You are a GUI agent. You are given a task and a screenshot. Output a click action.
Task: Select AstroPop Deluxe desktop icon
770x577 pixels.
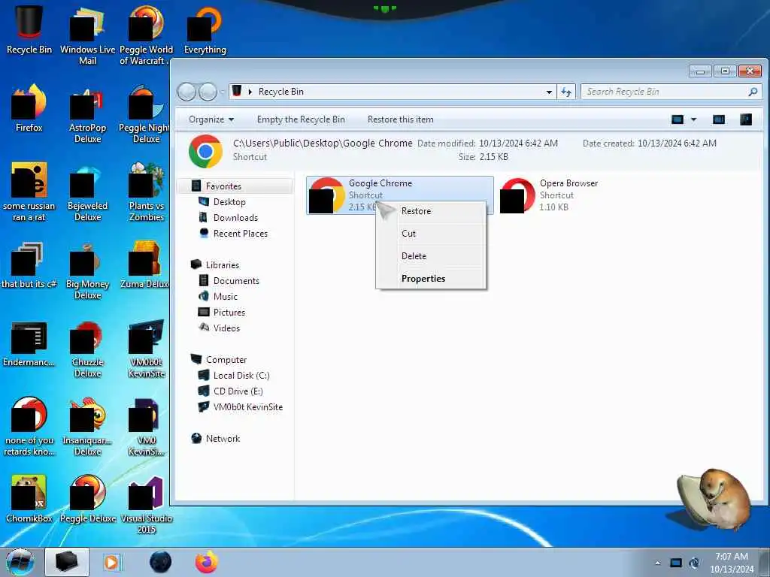tap(87, 114)
